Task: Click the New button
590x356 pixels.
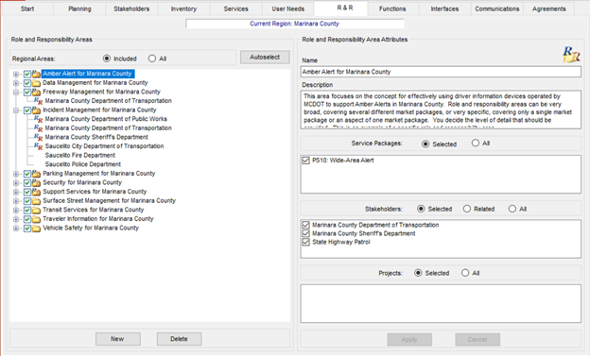Action: pyautogui.click(x=118, y=339)
